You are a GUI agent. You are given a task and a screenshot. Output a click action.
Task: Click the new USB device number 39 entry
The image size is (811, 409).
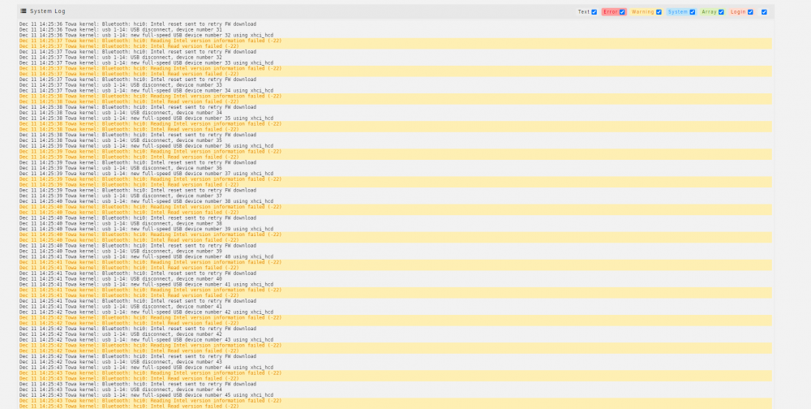pyautogui.click(x=146, y=229)
